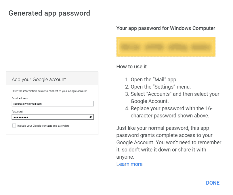This screenshot has width=233, height=195.
Task: Click the Password field with masked dots
Action: [49, 117]
